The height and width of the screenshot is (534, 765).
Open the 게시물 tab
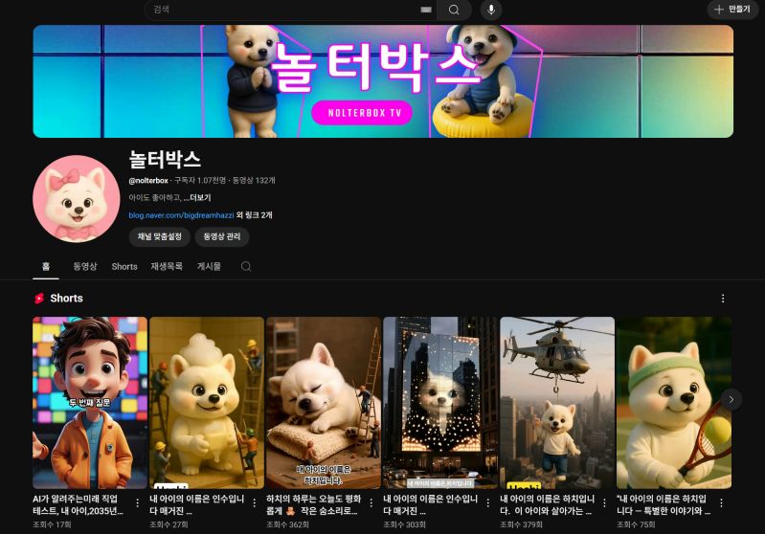[209, 266]
